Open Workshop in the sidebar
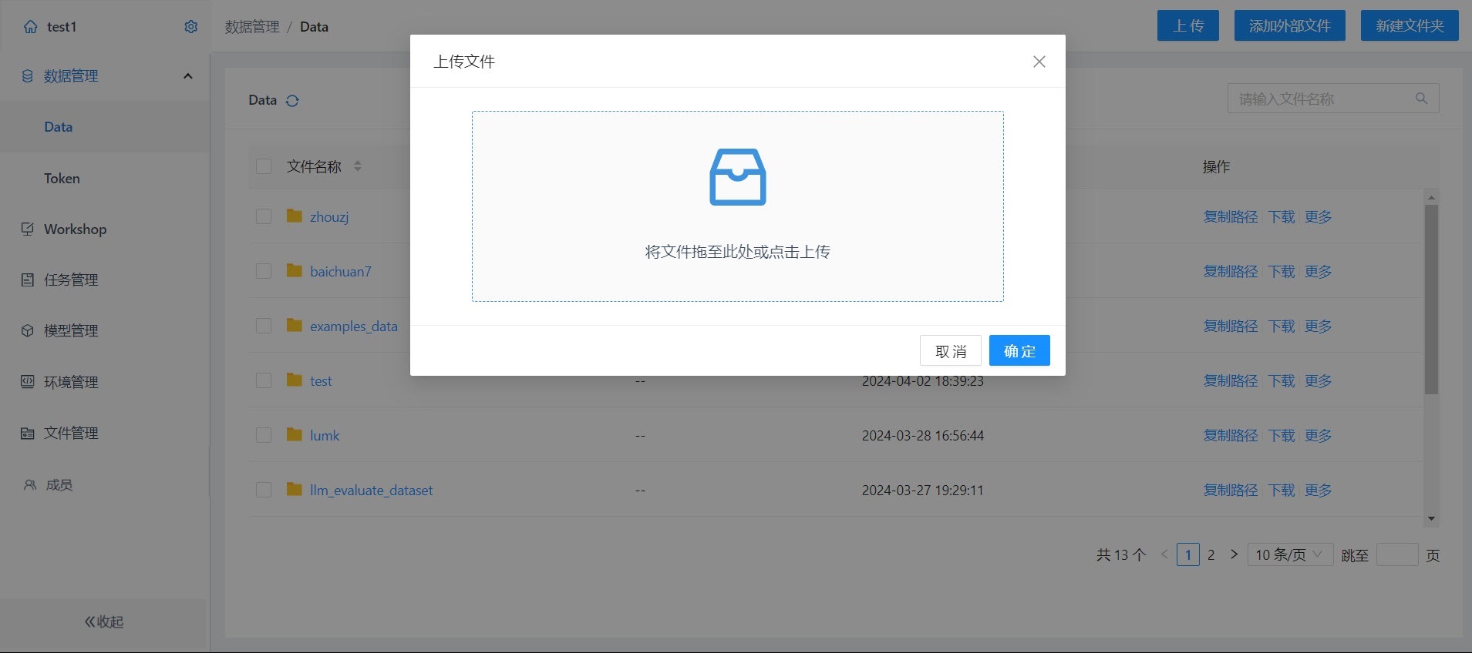1472x653 pixels. 75,229
